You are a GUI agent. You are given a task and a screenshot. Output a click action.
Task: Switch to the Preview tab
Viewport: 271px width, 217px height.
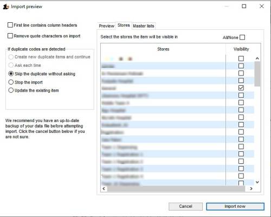(106, 26)
